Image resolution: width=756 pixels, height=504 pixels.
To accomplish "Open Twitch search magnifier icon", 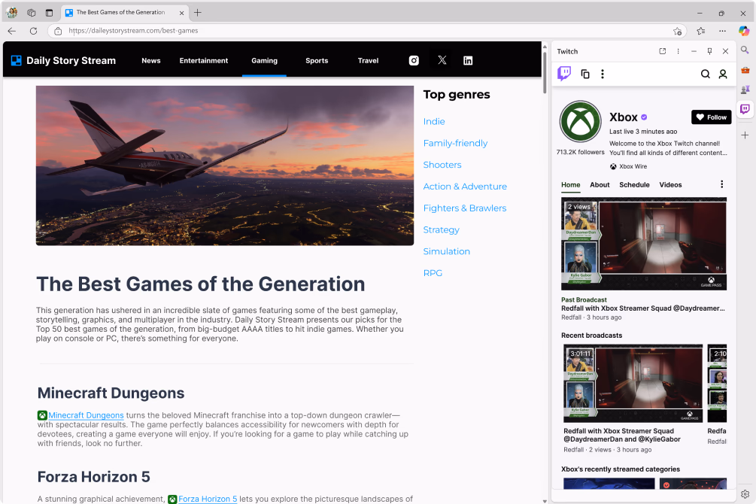I will pyautogui.click(x=706, y=74).
